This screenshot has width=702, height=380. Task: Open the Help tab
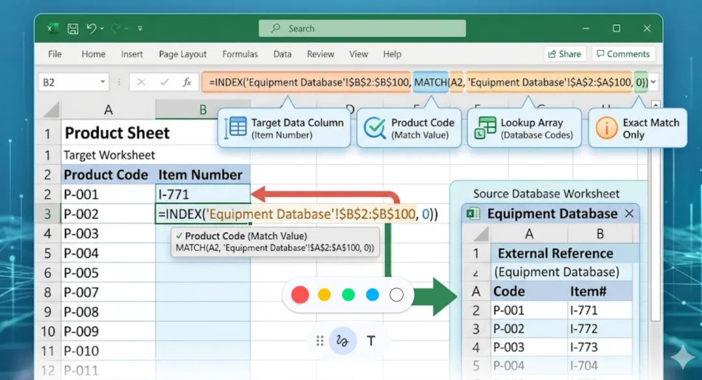pyautogui.click(x=392, y=54)
